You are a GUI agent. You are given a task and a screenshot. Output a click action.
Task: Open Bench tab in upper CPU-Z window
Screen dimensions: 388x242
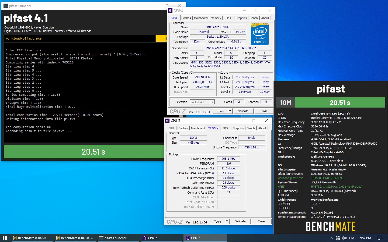tap(254, 18)
